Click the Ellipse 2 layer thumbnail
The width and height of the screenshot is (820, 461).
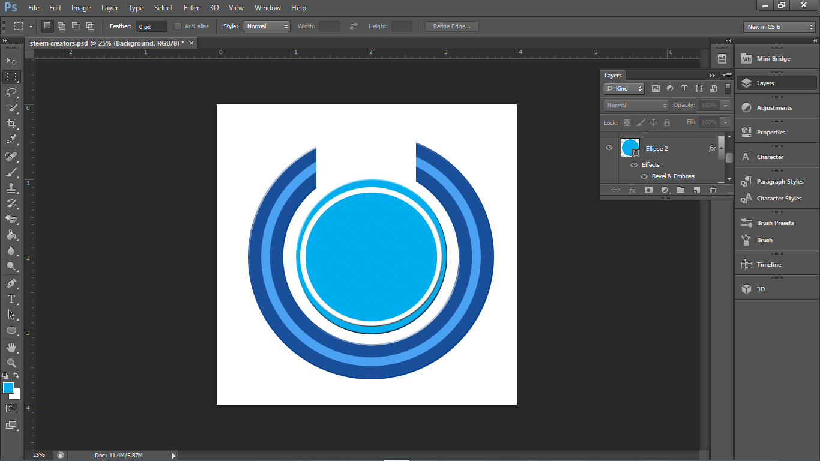pyautogui.click(x=630, y=148)
